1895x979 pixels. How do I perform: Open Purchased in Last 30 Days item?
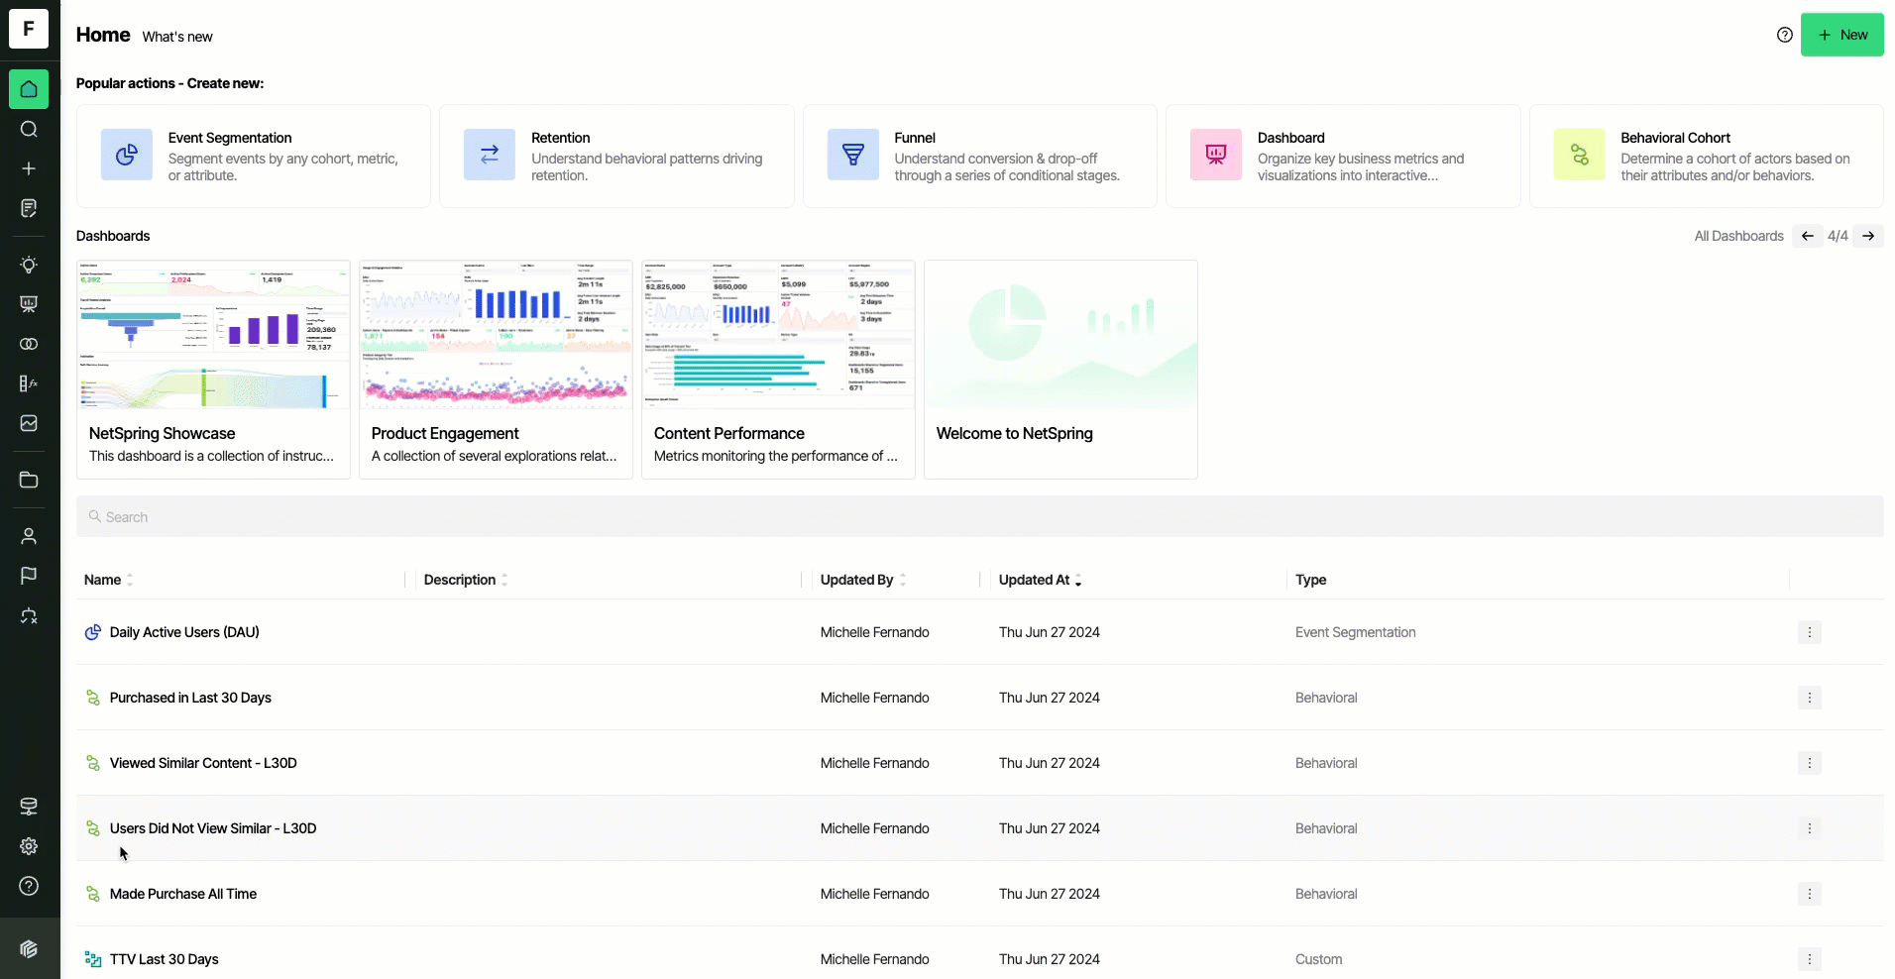190,698
